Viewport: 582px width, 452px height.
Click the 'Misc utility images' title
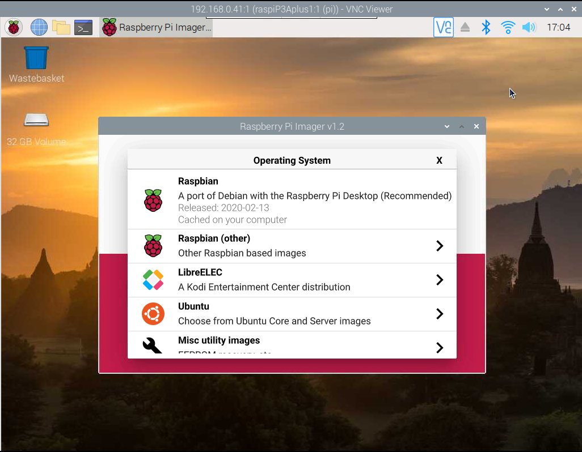click(219, 340)
